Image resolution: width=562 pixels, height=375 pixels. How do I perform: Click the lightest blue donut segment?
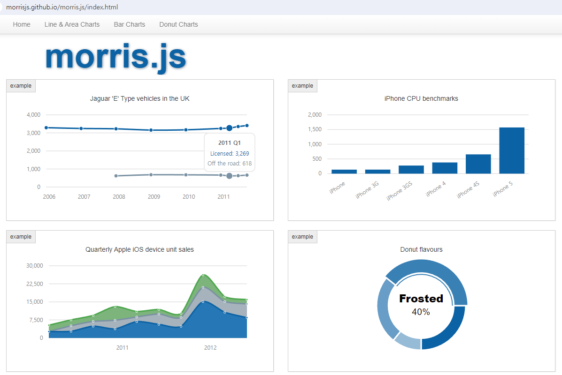[408, 341]
